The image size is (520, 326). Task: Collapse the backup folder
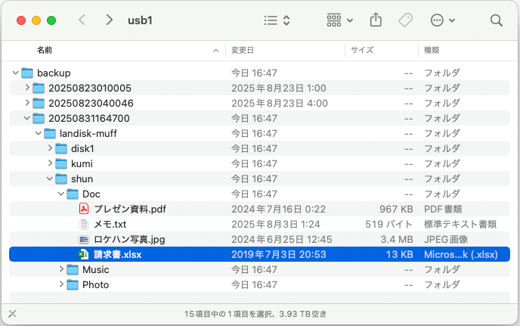(x=15, y=73)
